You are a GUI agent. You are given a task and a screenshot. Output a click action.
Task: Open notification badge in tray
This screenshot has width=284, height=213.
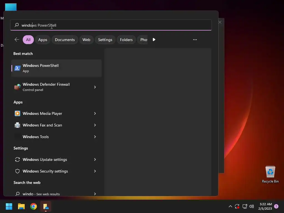[x=276, y=206]
